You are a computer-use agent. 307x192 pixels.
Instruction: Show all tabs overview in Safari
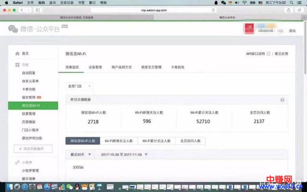(299, 10)
